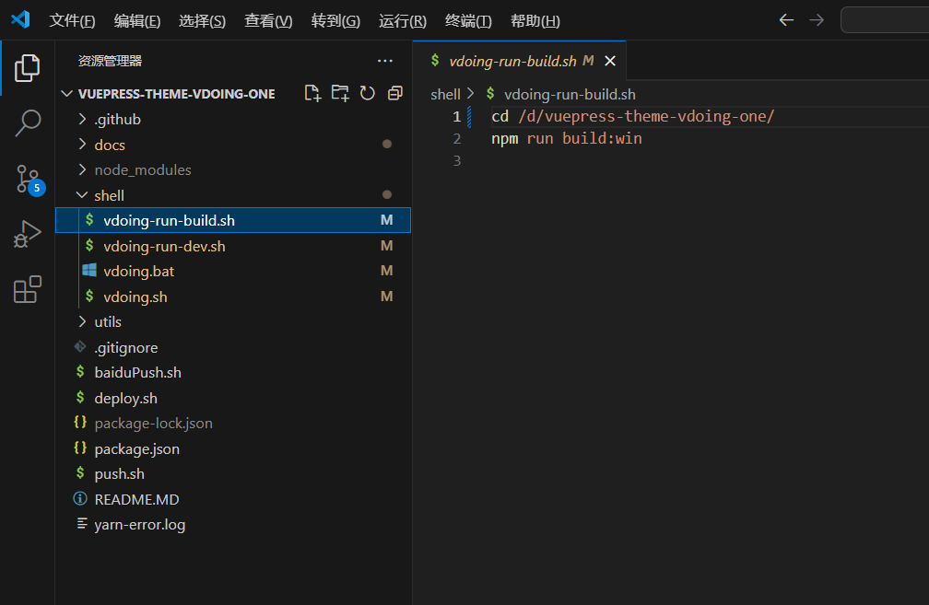
Task: Go forward with the right arrow
Action: 817,20
